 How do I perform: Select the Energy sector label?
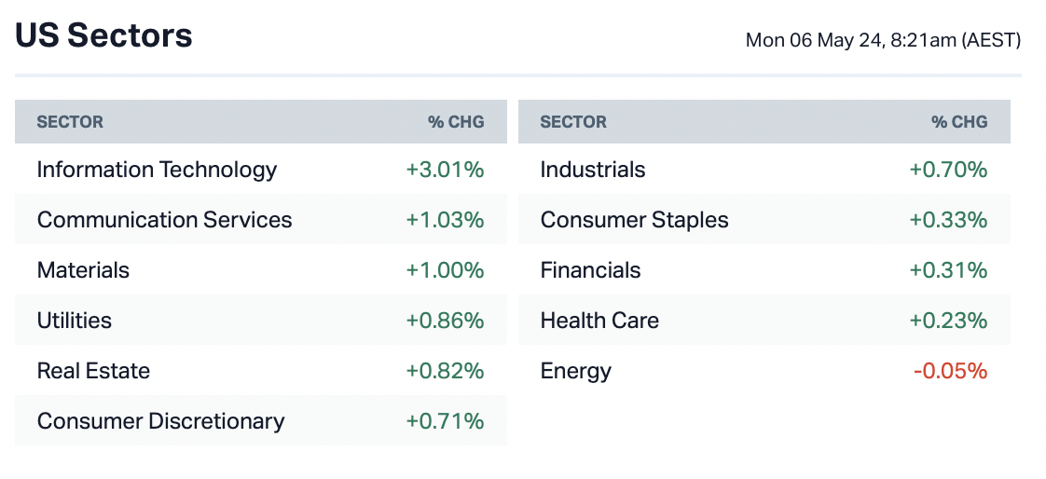[575, 371]
